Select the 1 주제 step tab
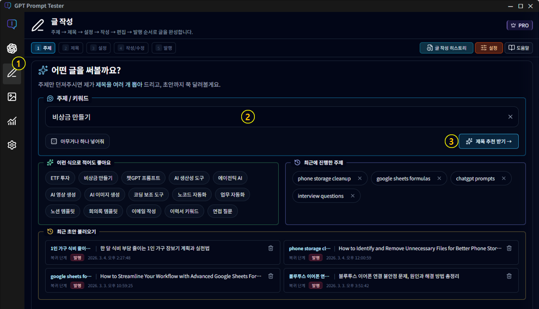Image resolution: width=539 pixels, height=309 pixels. pyautogui.click(x=44, y=48)
